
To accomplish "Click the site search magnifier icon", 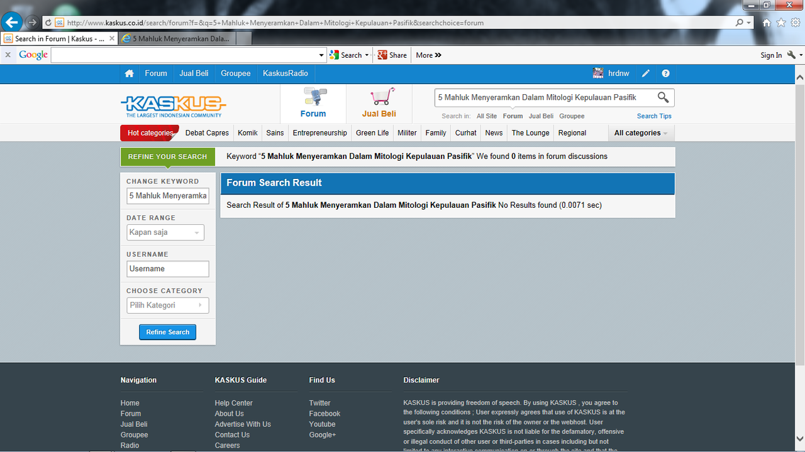I will tap(663, 97).
